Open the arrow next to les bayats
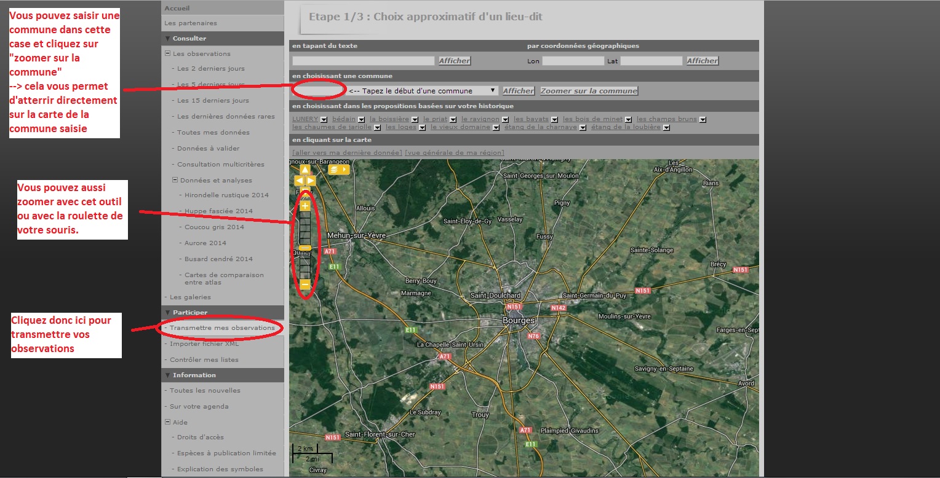Image resolution: width=940 pixels, height=478 pixels. (x=554, y=120)
